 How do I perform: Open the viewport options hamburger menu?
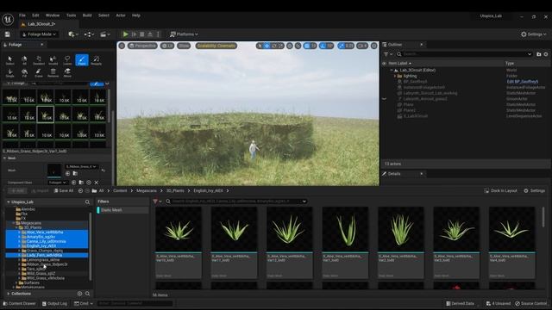click(x=122, y=46)
